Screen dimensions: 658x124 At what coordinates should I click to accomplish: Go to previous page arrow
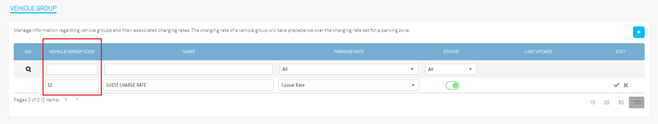[x=65, y=99]
